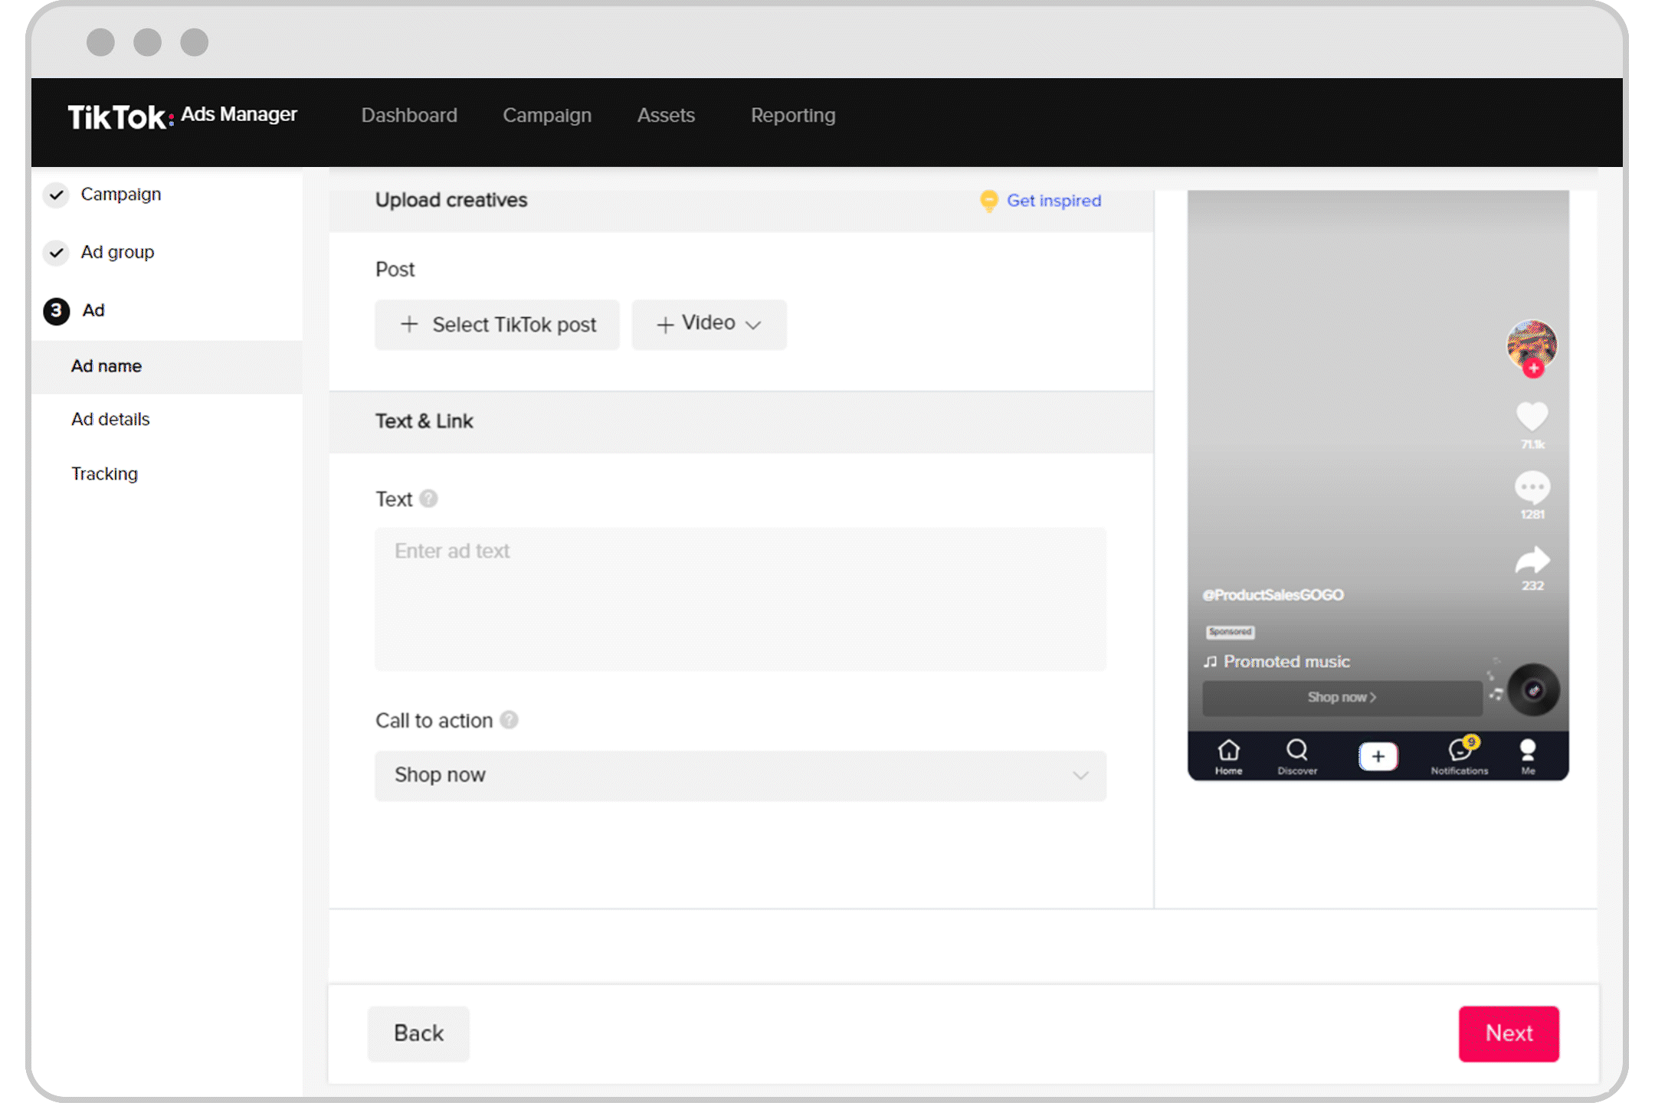The width and height of the screenshot is (1655, 1103).
Task: Open the Reporting menu
Action: pyautogui.click(x=792, y=116)
